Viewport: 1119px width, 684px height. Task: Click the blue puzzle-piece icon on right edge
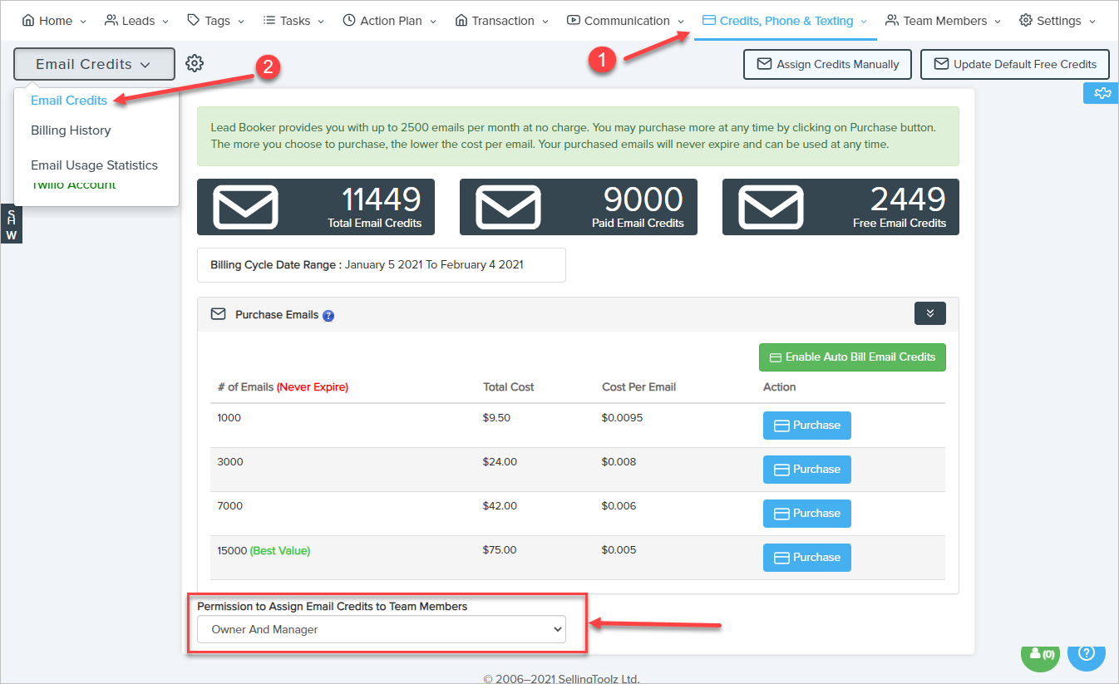point(1102,93)
